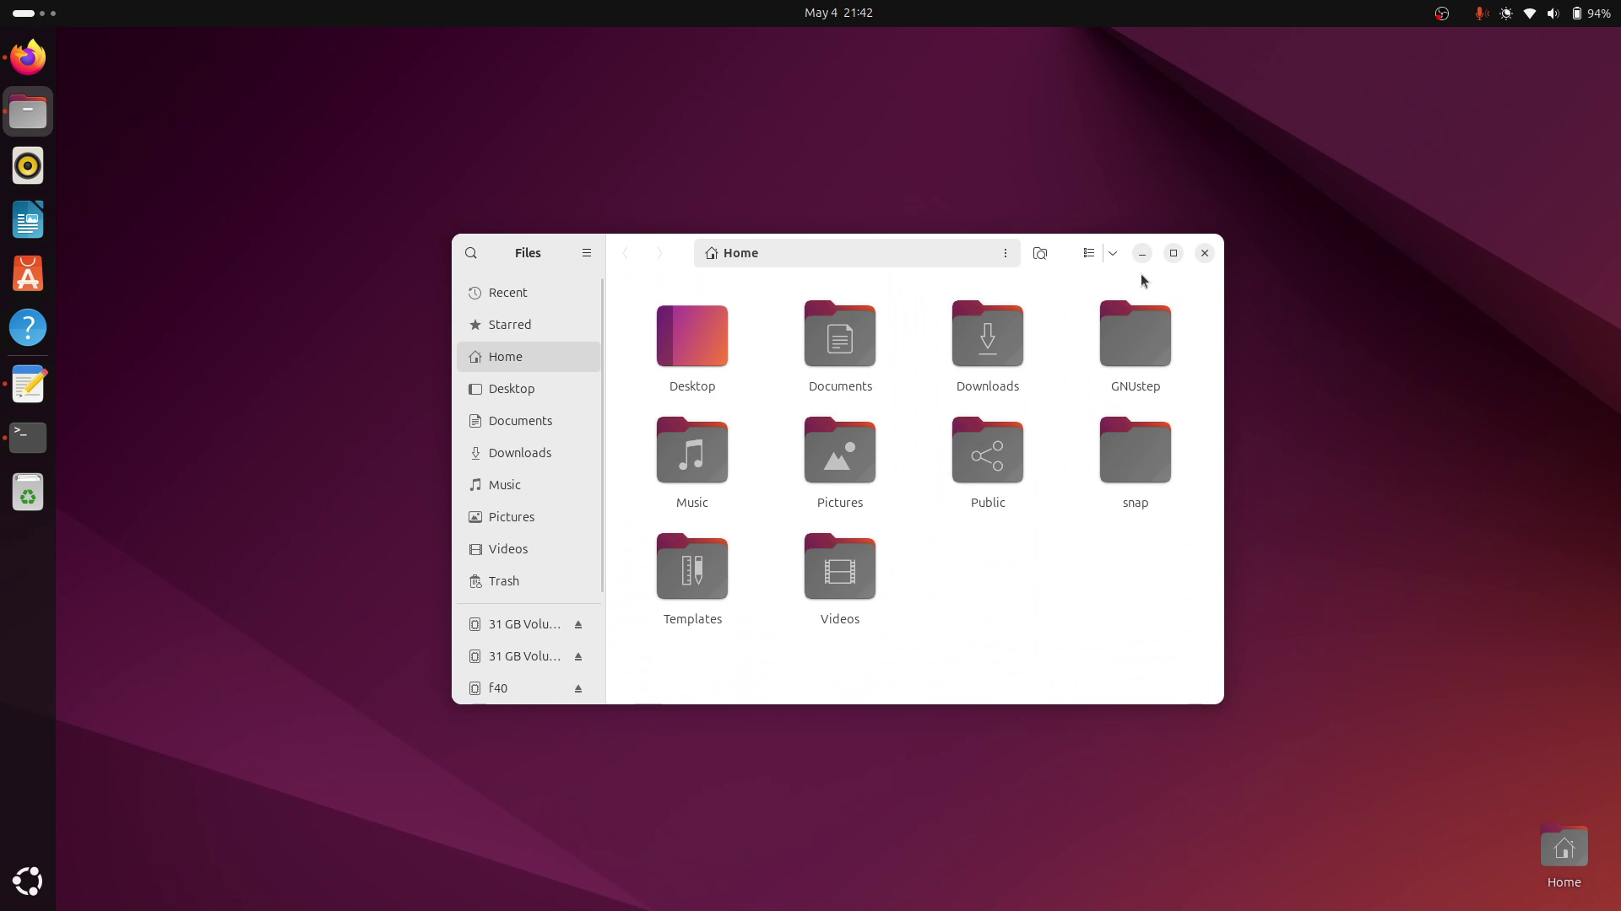Viewport: 1621px width, 911px height.
Task: Open the clock and calendar panel
Action: point(838,13)
